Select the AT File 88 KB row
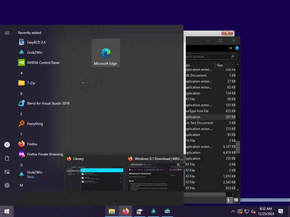This screenshot has width=290, height=217. click(x=210, y=99)
